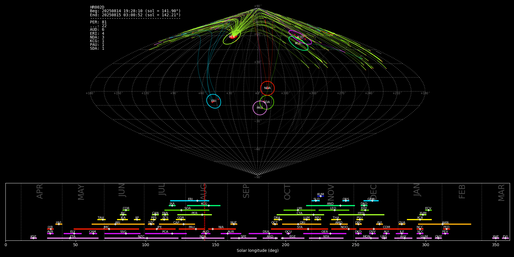Click the LYR shower bar in timeline
514x257 pixels.
point(50,229)
